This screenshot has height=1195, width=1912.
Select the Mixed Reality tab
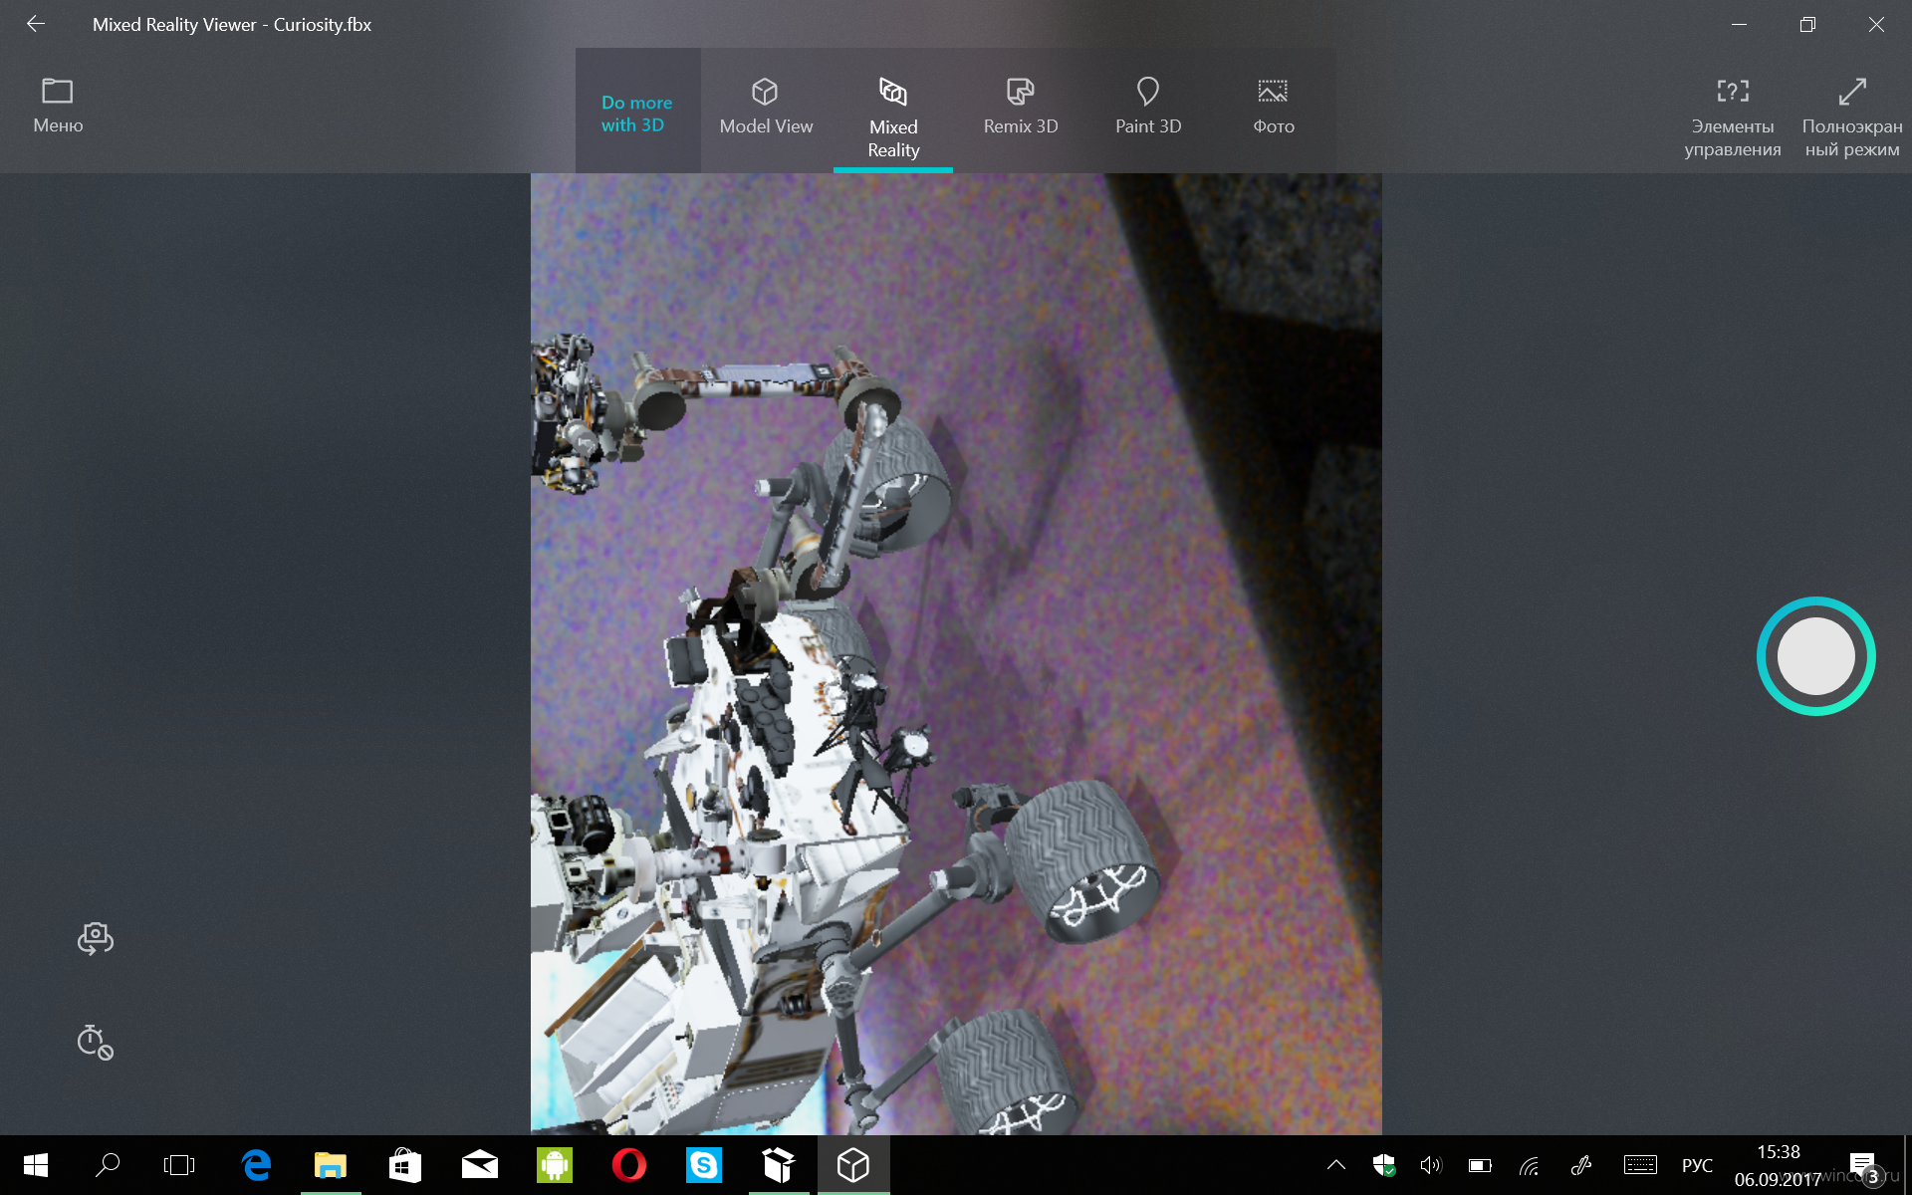coord(893,111)
